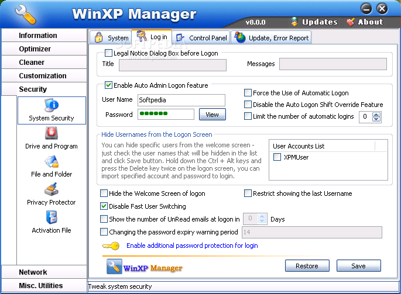Increase the automatic logins count spinner
The image size is (401, 294).
pos(376,115)
